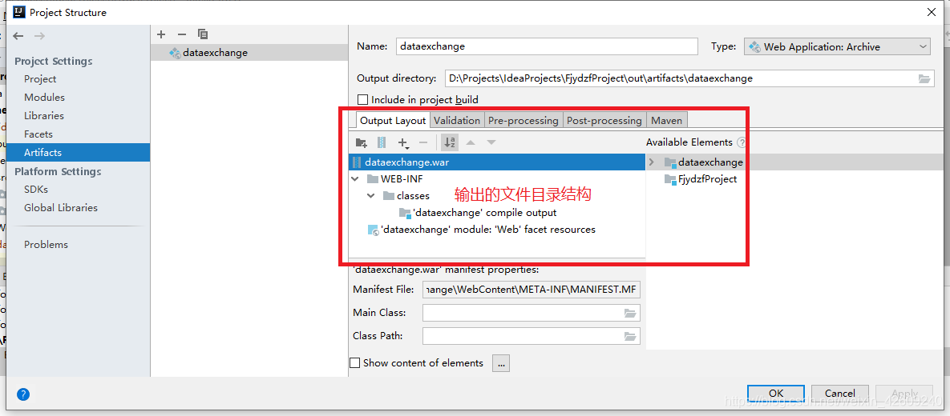Switch to the Output Layout tab
The image size is (950, 416).
tap(393, 120)
